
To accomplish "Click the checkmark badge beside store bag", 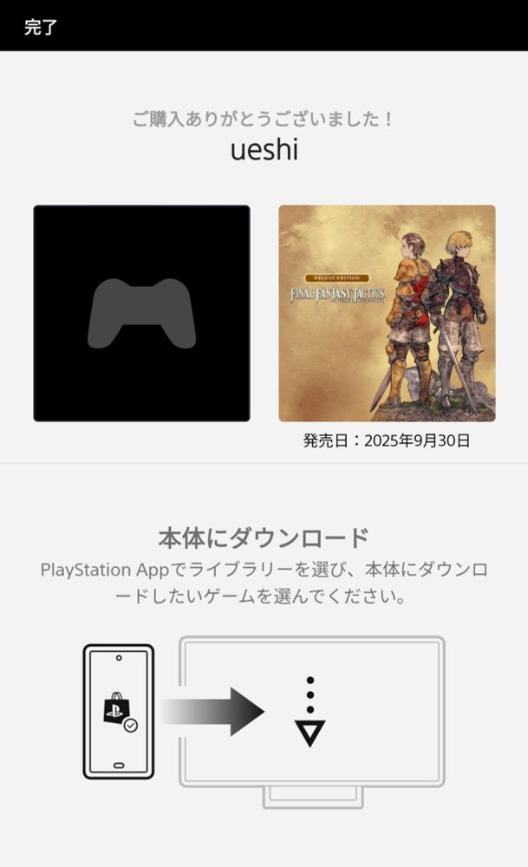I will tap(130, 725).
